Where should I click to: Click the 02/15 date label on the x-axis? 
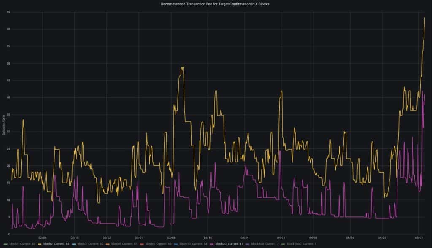tap(75, 238)
